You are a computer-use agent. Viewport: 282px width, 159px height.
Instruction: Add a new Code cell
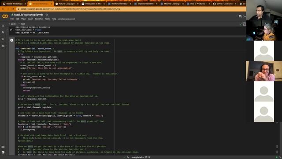point(12,24)
